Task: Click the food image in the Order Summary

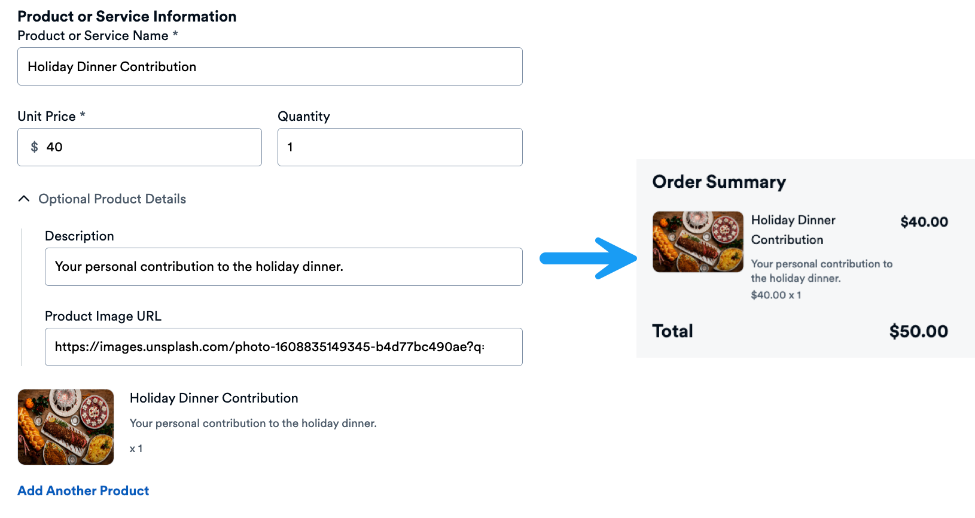Action: point(697,242)
